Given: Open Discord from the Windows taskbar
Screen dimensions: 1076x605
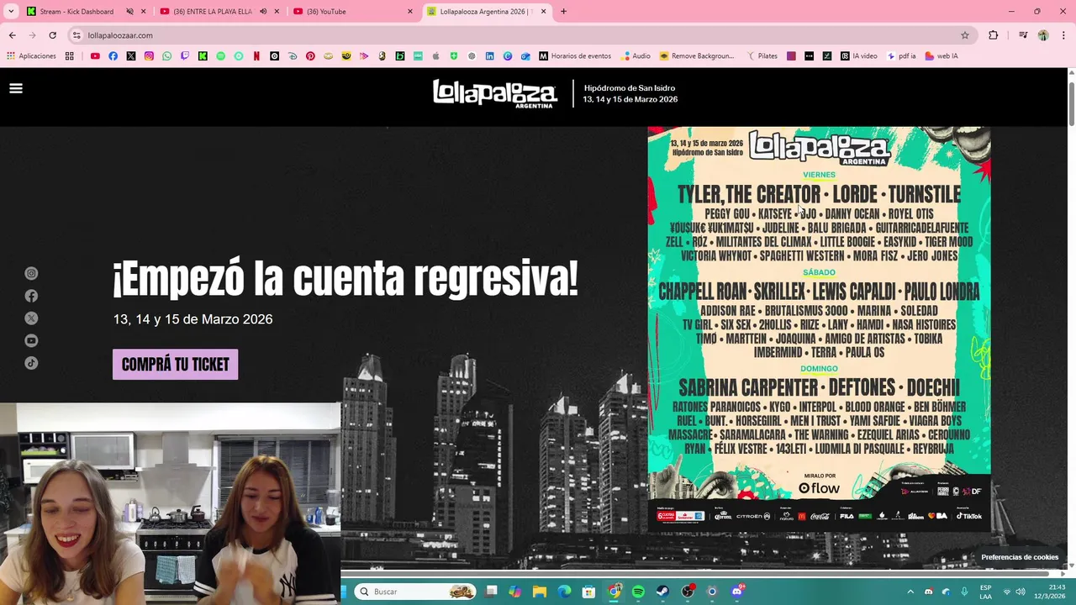Looking at the screenshot, I should click(x=737, y=592).
